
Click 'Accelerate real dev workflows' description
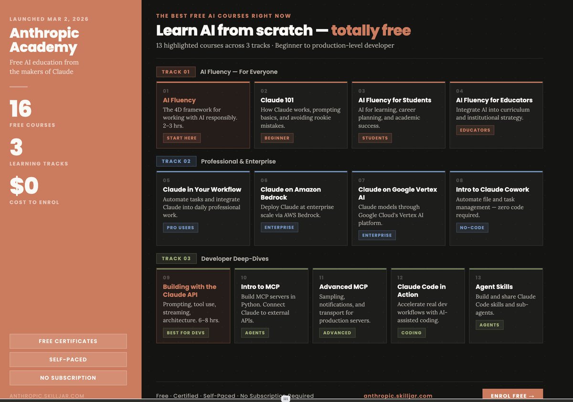[423, 312]
